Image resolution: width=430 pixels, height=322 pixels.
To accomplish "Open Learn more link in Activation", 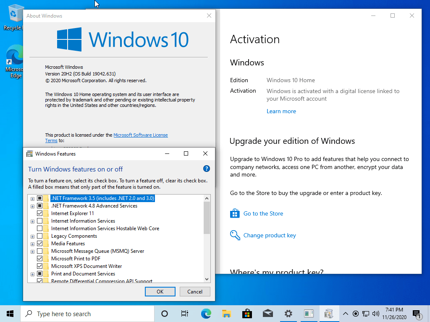I will (281, 111).
